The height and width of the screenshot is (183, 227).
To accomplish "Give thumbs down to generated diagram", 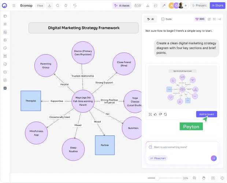I will (x=160, y=114).
